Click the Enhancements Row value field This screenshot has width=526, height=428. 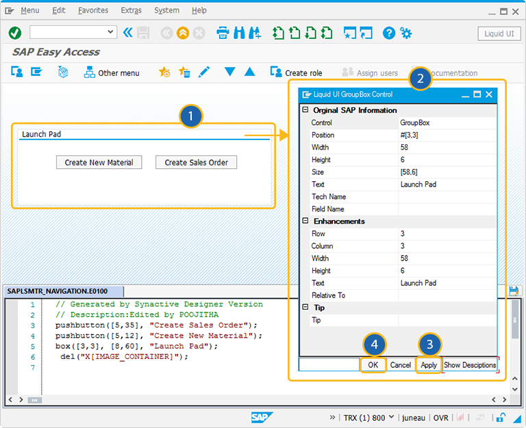pyautogui.click(x=447, y=234)
